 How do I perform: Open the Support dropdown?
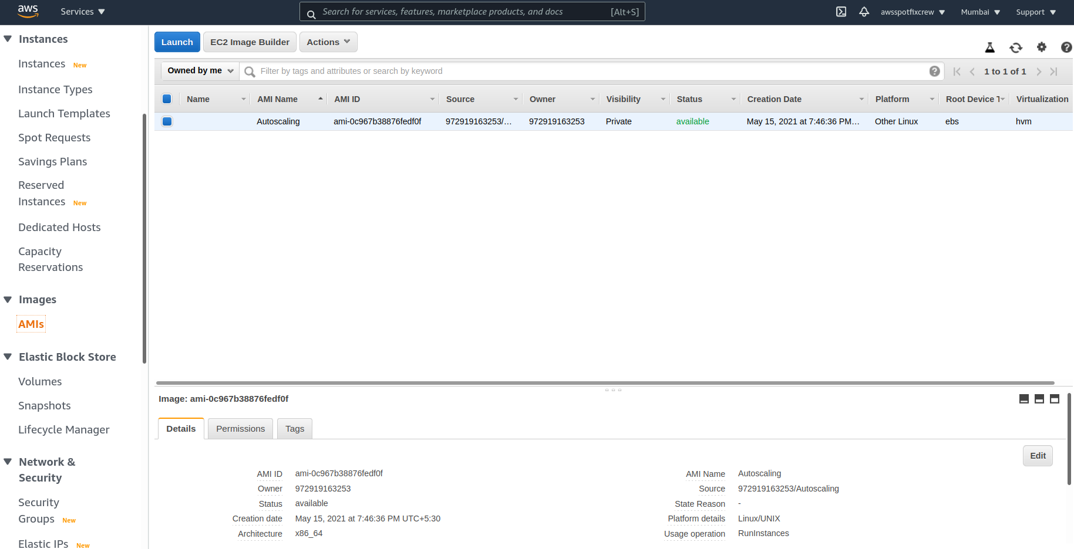click(1036, 12)
